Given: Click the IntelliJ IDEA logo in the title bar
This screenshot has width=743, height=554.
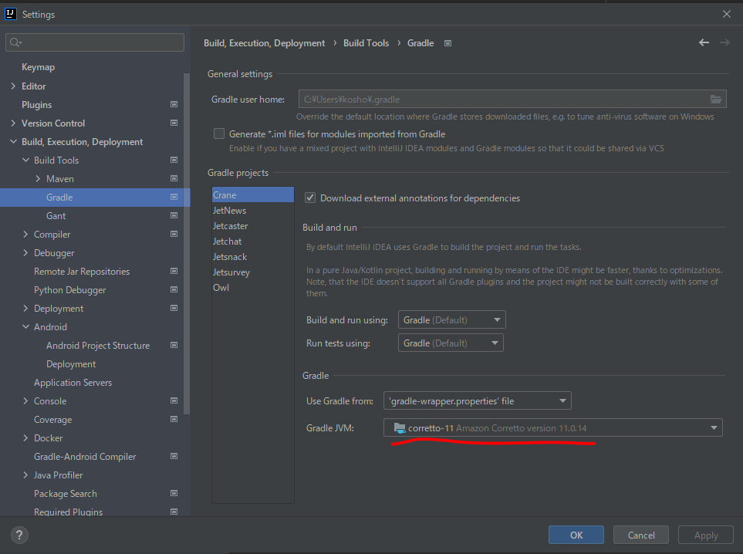Looking at the screenshot, I should tap(9, 13).
